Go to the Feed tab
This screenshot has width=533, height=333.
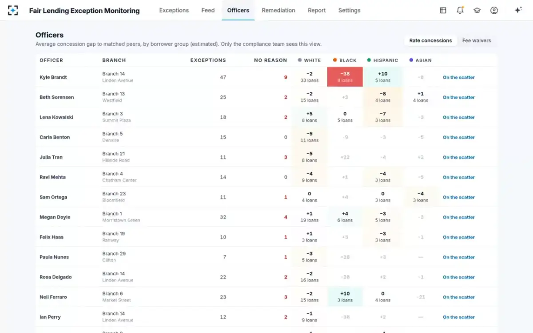pos(208,10)
